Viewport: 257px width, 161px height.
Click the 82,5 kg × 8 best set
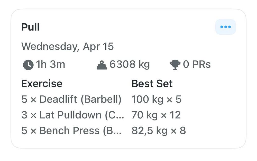click(159, 131)
